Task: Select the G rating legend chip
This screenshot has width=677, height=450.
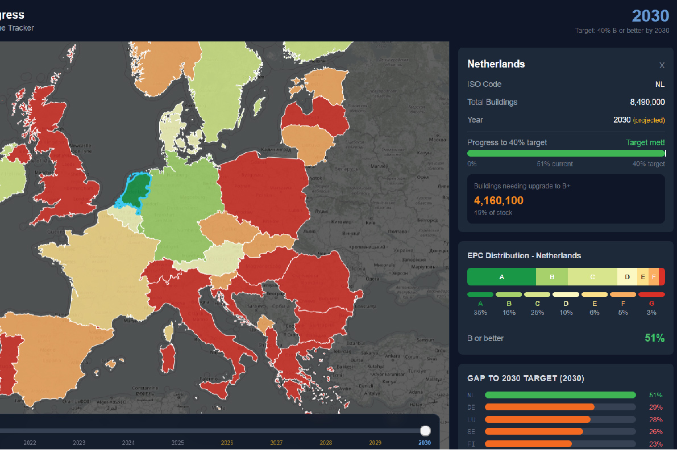Action: click(651, 295)
